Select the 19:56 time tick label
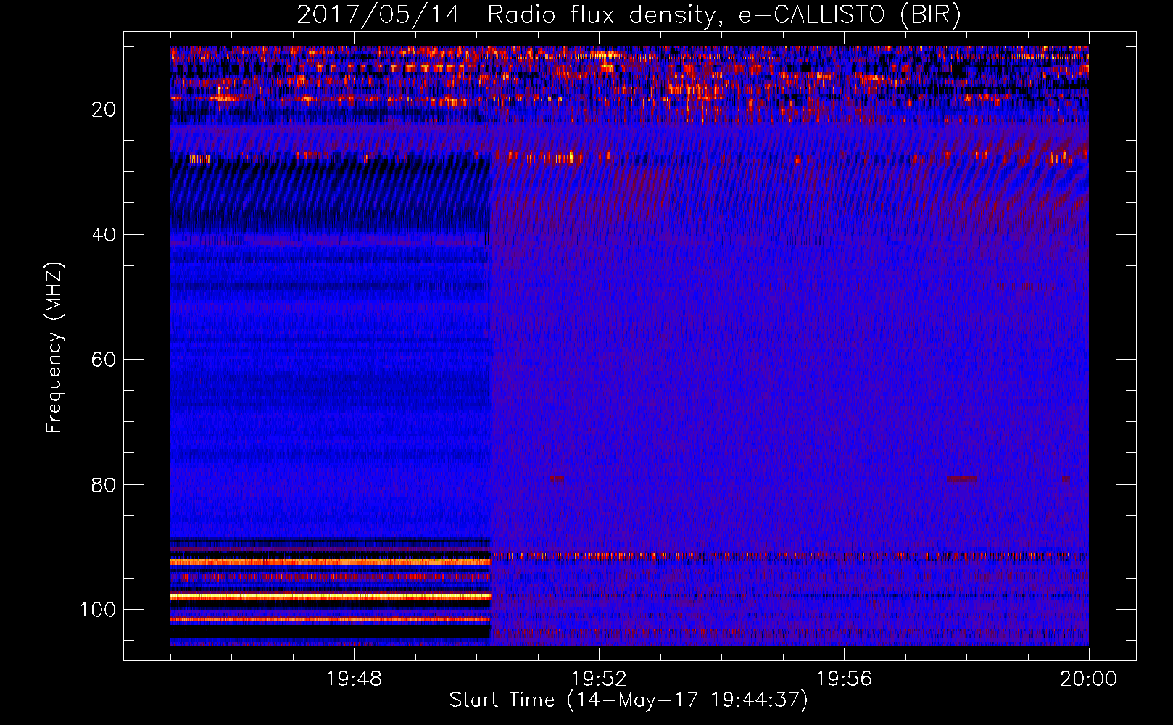The height and width of the screenshot is (725, 1173). click(844, 679)
